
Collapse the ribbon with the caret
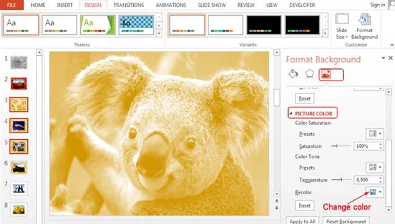click(392, 45)
